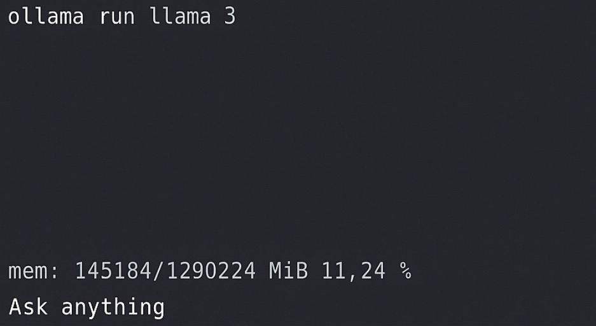The width and height of the screenshot is (596, 326).
Task: Click the number "3" after llama
Action: coord(230,17)
